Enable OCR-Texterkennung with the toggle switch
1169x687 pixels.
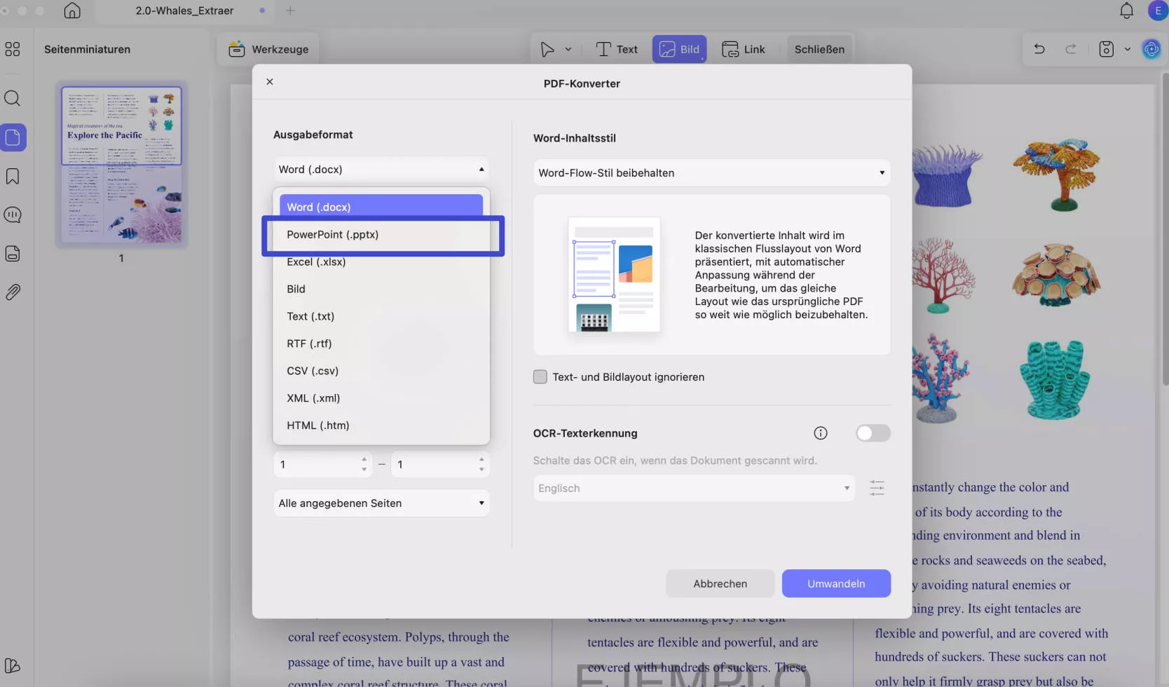873,433
